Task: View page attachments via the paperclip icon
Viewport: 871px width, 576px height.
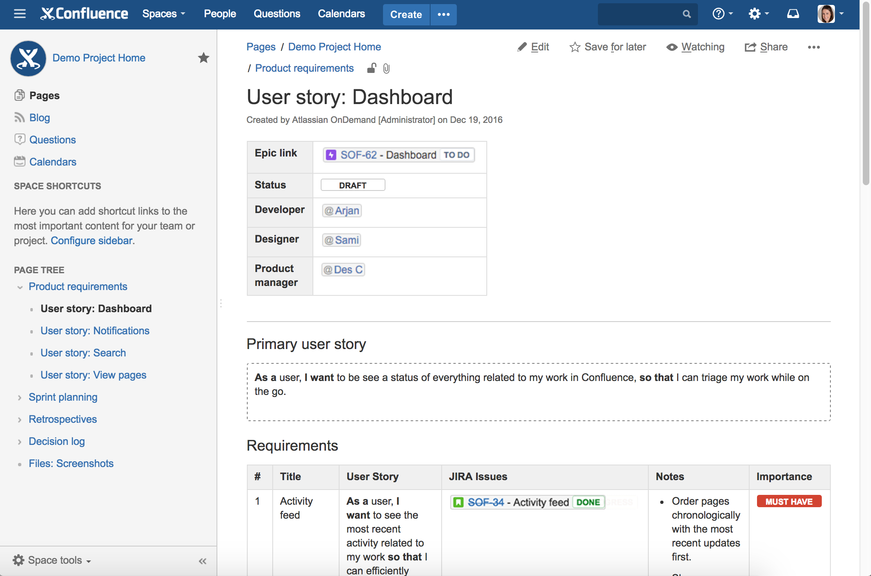Action: point(386,68)
